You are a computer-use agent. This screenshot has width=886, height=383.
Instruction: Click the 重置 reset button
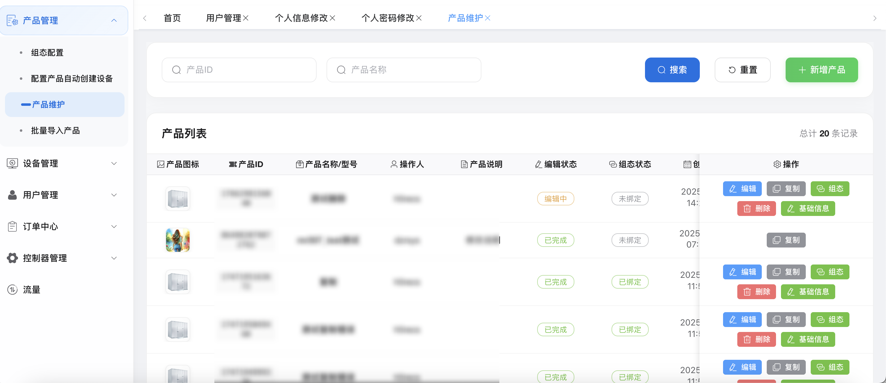pos(743,70)
